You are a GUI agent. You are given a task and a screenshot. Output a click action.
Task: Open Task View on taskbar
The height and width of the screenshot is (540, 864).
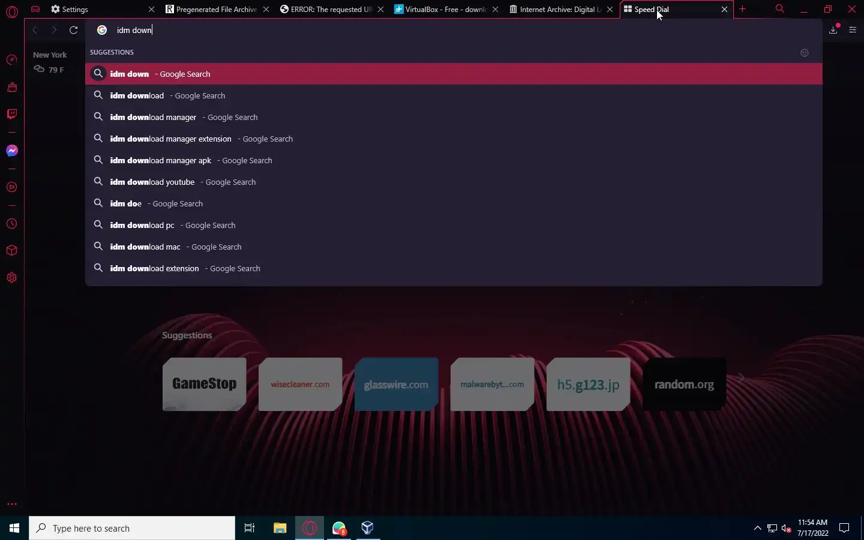[250, 528]
